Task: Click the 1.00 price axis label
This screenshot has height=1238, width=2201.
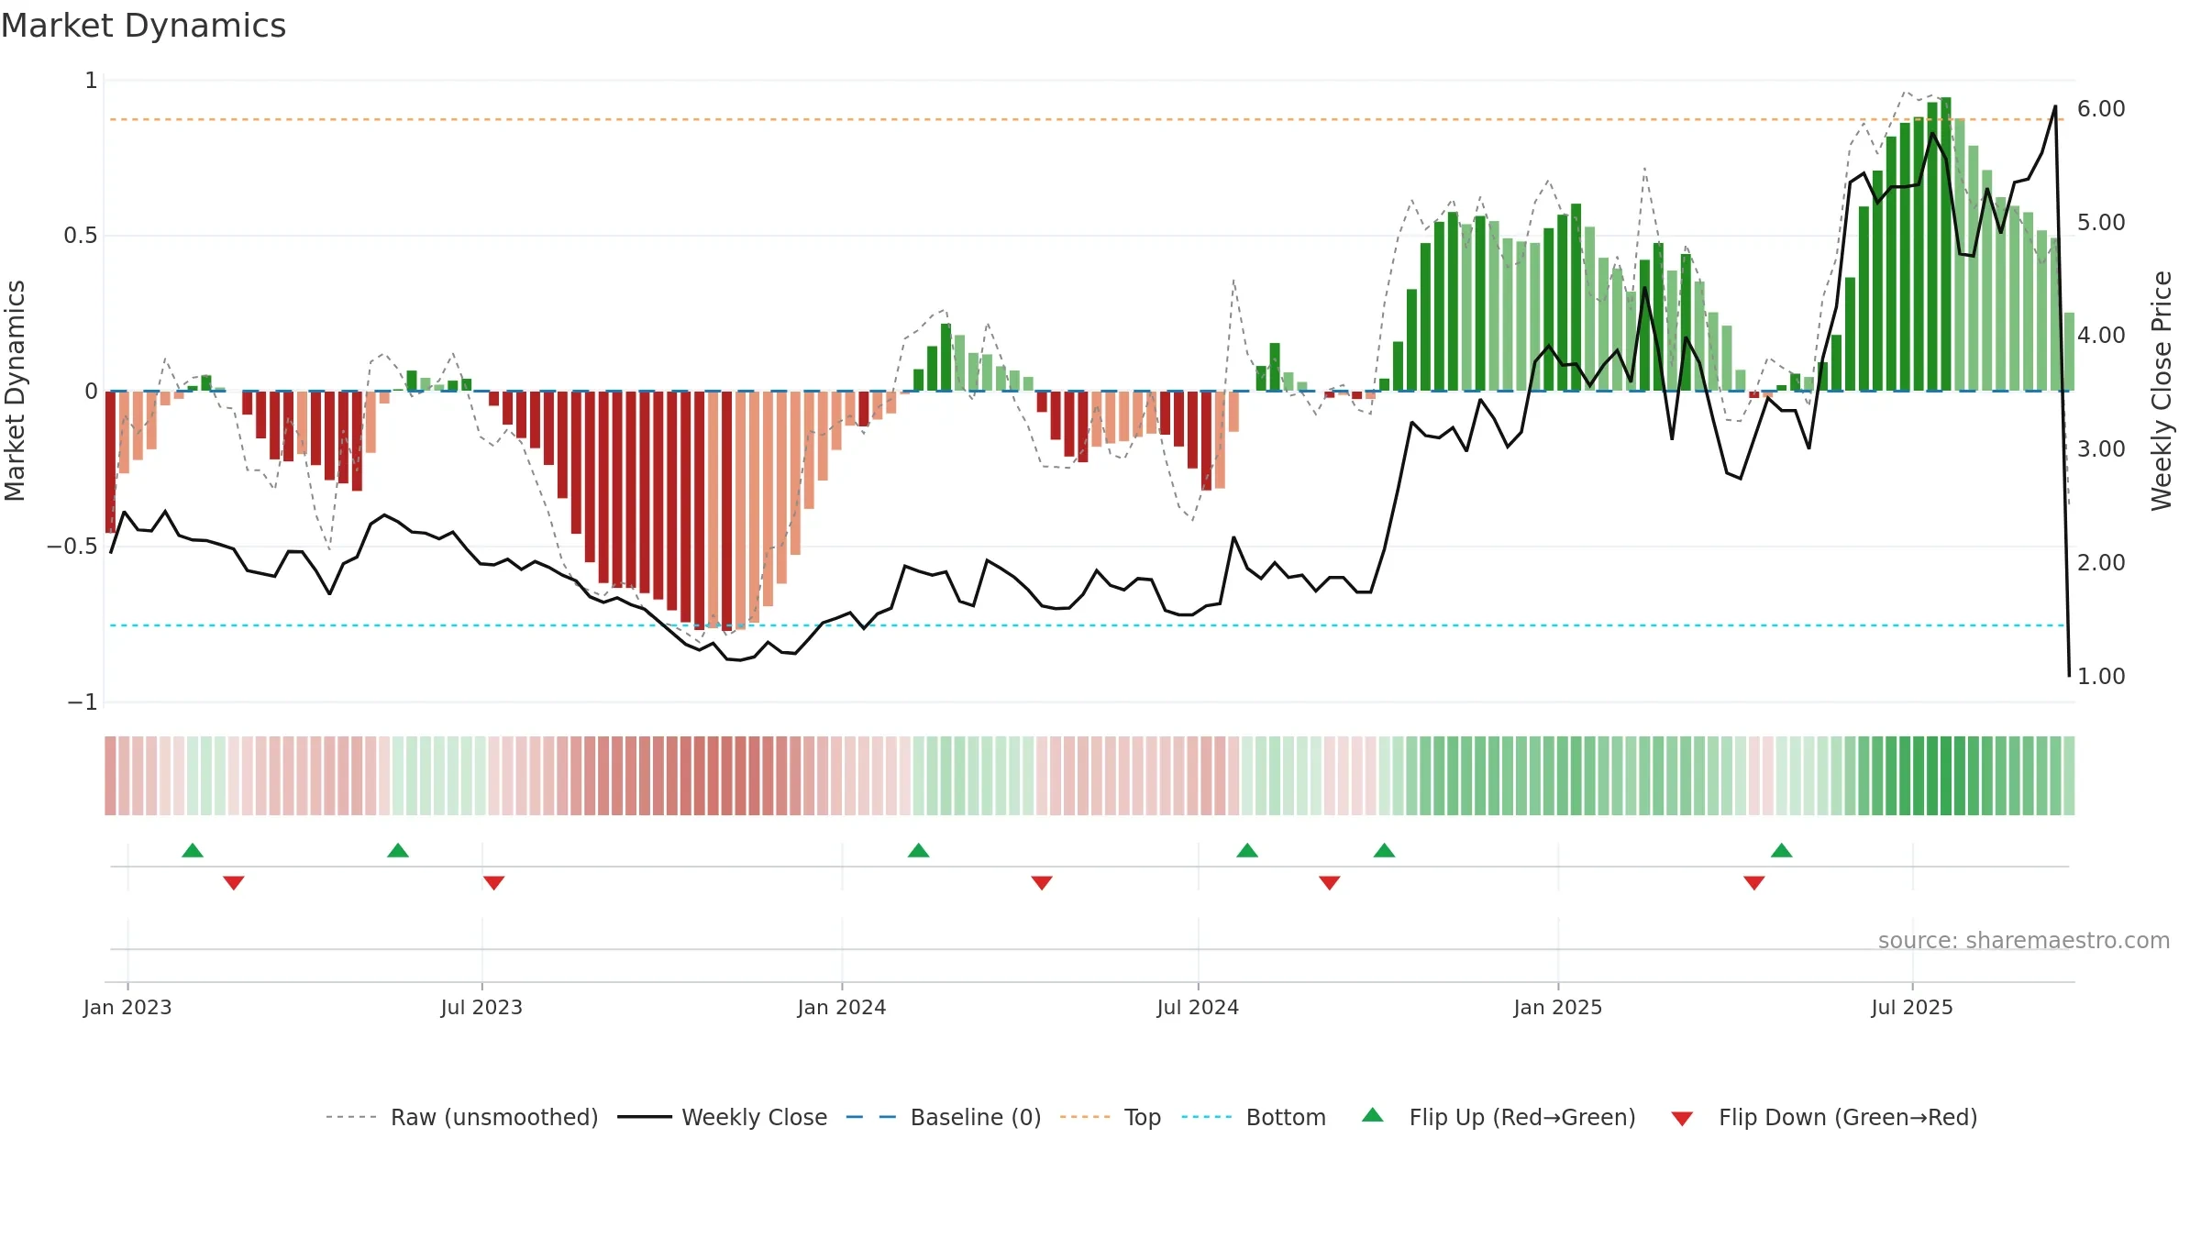Action: 2101,676
